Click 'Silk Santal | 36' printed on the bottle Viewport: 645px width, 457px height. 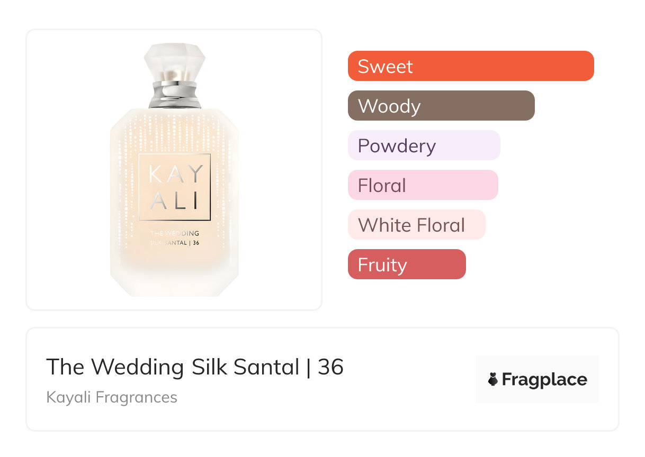coord(174,243)
